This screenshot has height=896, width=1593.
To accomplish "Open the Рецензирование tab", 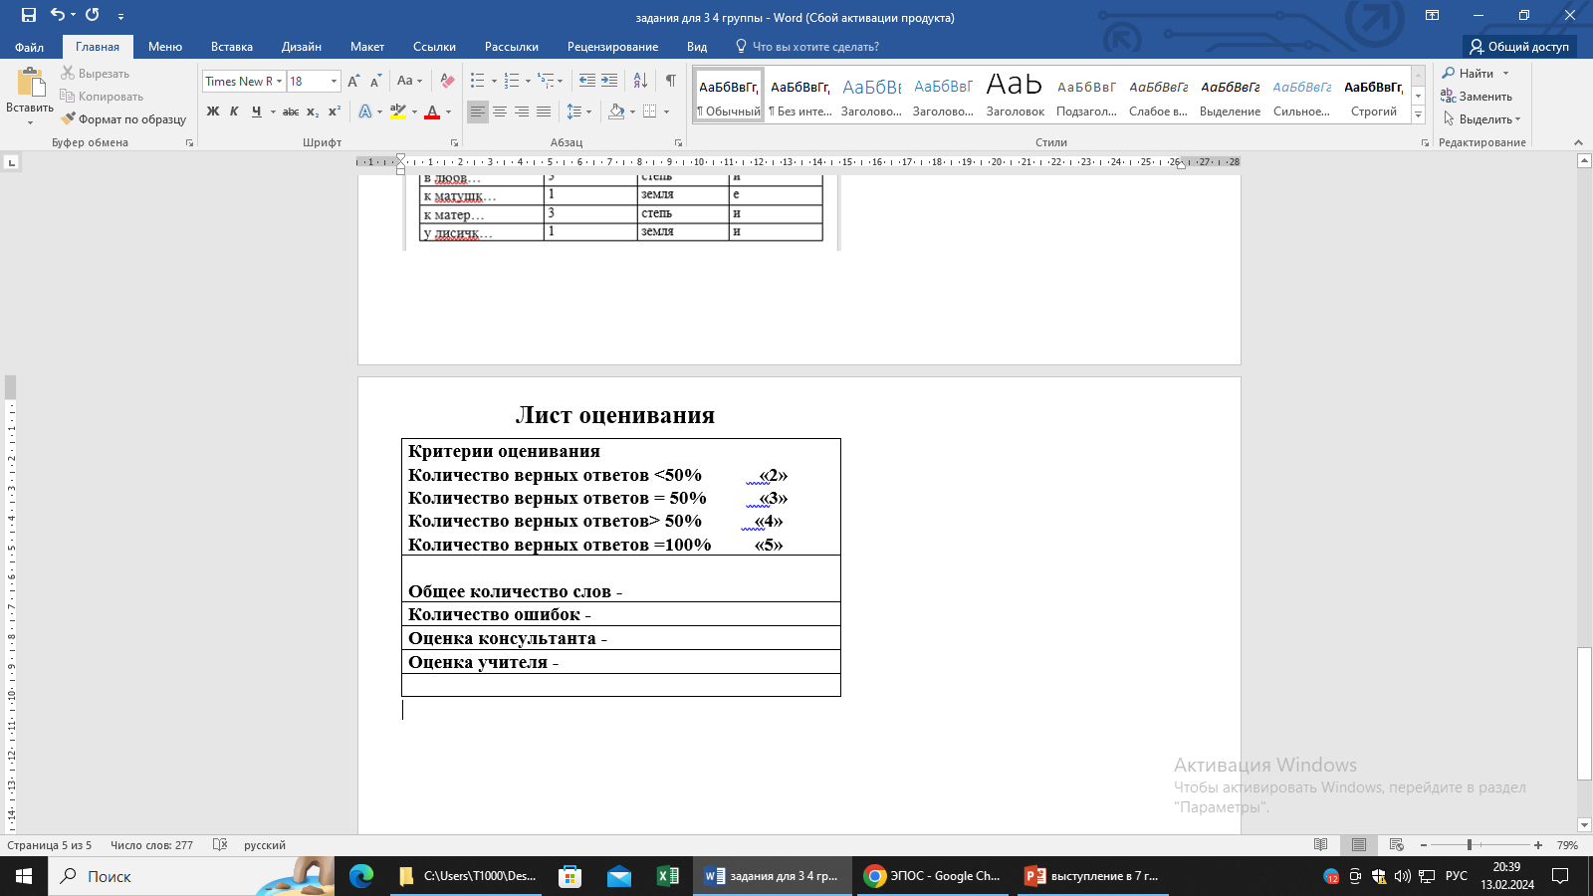I will [x=612, y=47].
